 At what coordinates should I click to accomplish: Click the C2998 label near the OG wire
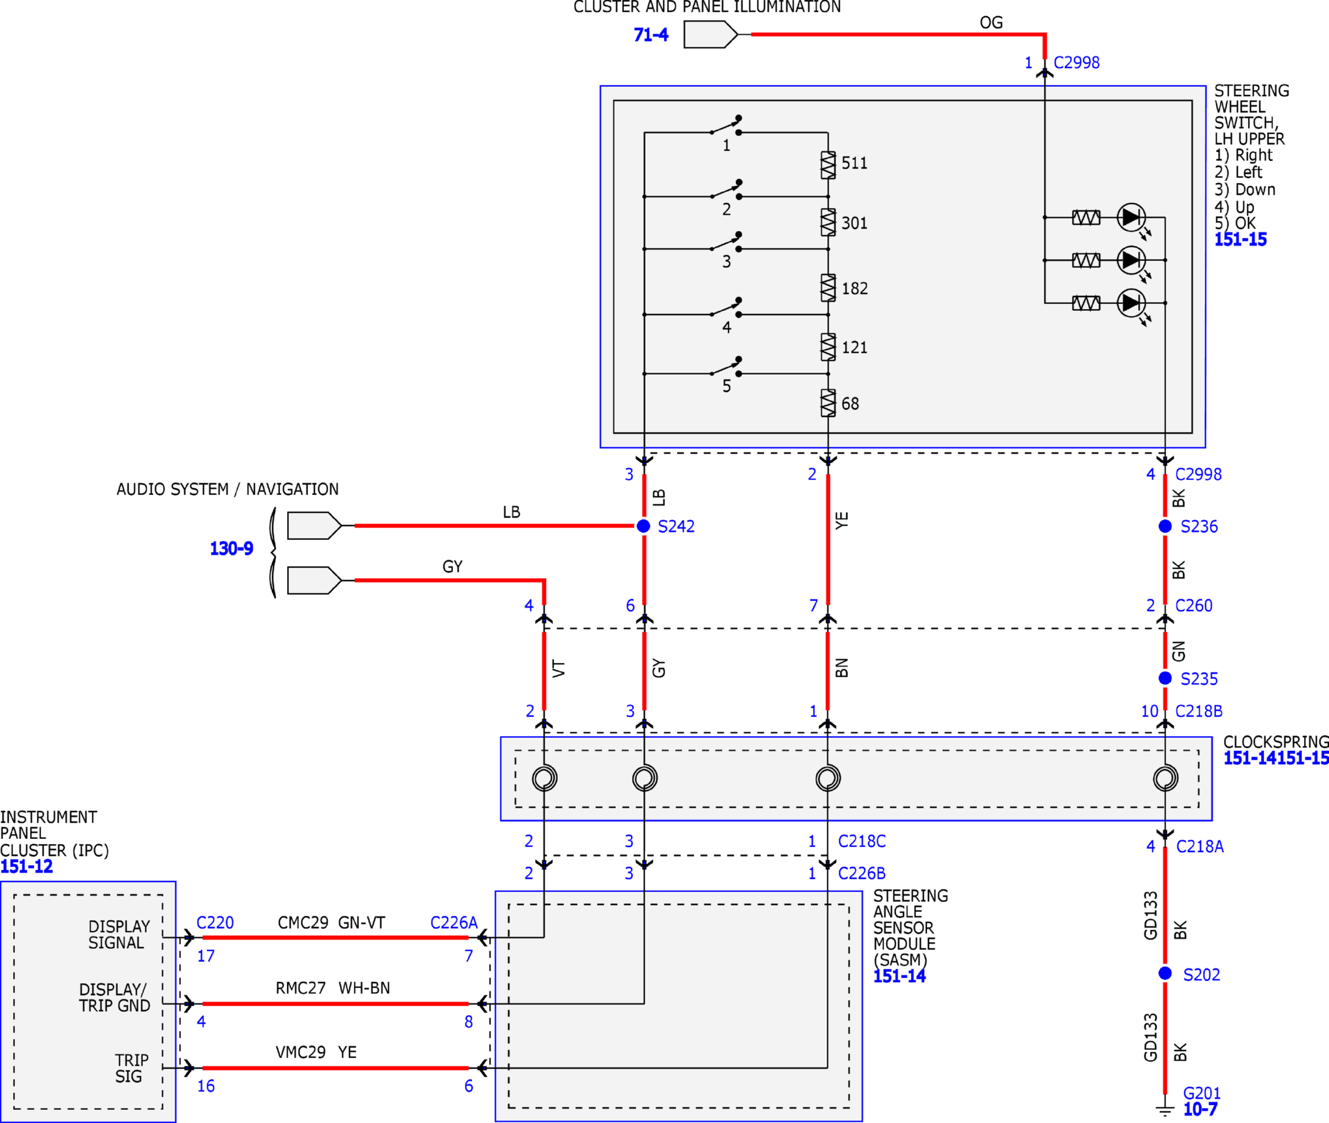[x=1076, y=62]
